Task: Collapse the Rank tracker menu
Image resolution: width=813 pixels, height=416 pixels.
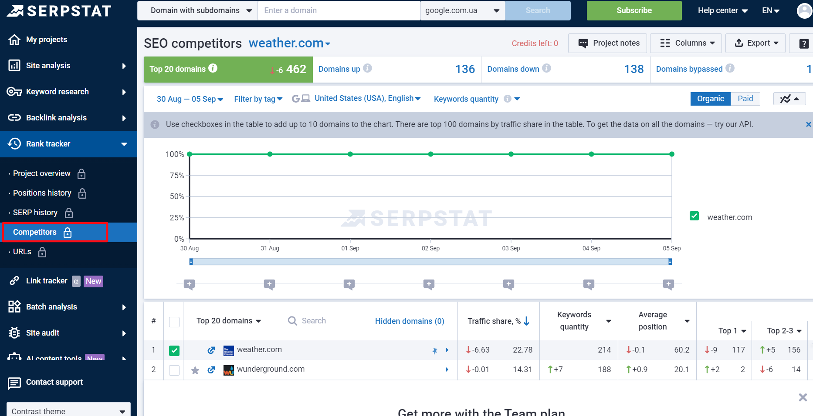Action: 68,144
